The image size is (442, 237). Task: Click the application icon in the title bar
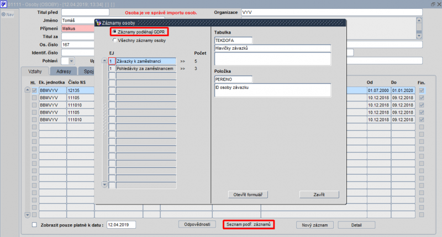pos(3,4)
